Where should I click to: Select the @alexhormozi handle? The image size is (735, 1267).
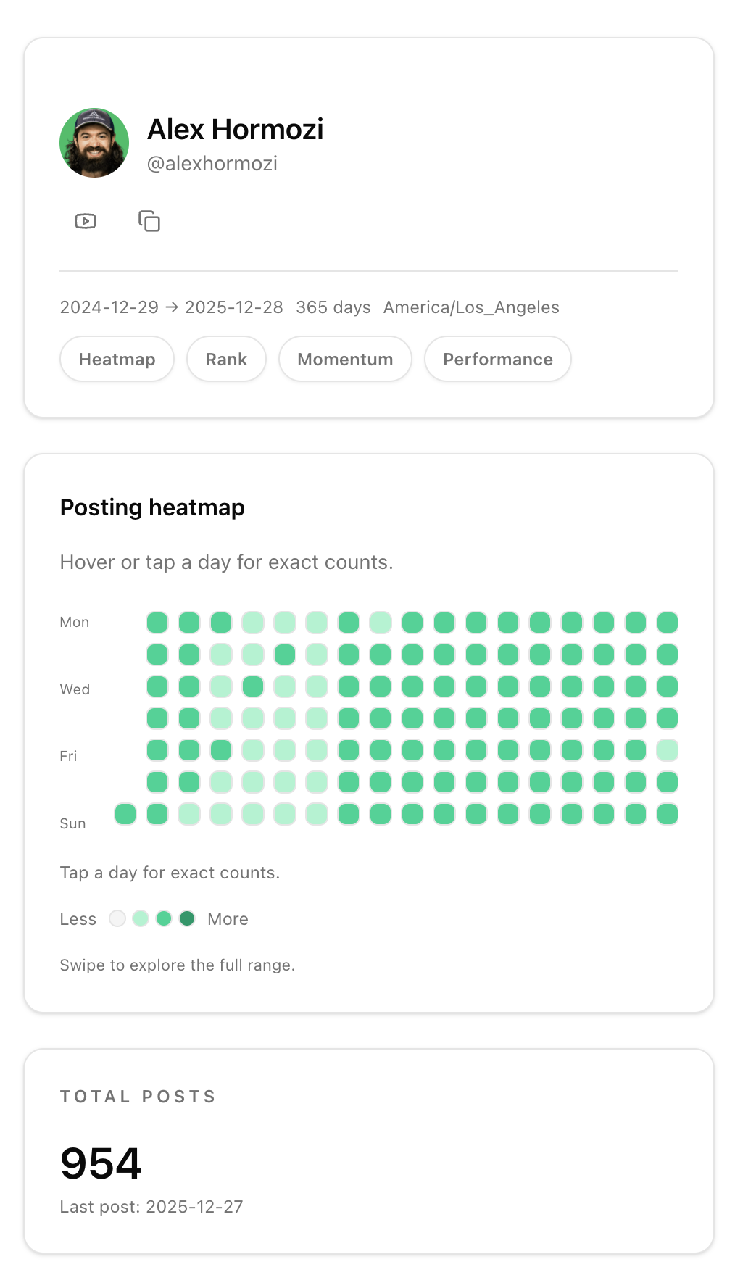click(212, 164)
